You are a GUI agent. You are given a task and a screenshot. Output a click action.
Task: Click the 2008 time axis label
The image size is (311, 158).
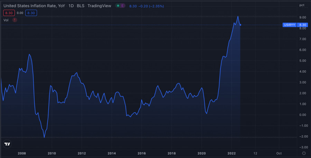click(22, 153)
